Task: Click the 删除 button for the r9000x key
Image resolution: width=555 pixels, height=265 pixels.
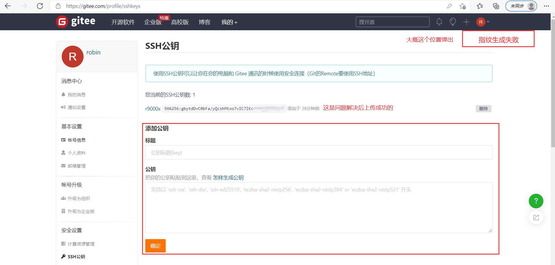Action: click(484, 108)
